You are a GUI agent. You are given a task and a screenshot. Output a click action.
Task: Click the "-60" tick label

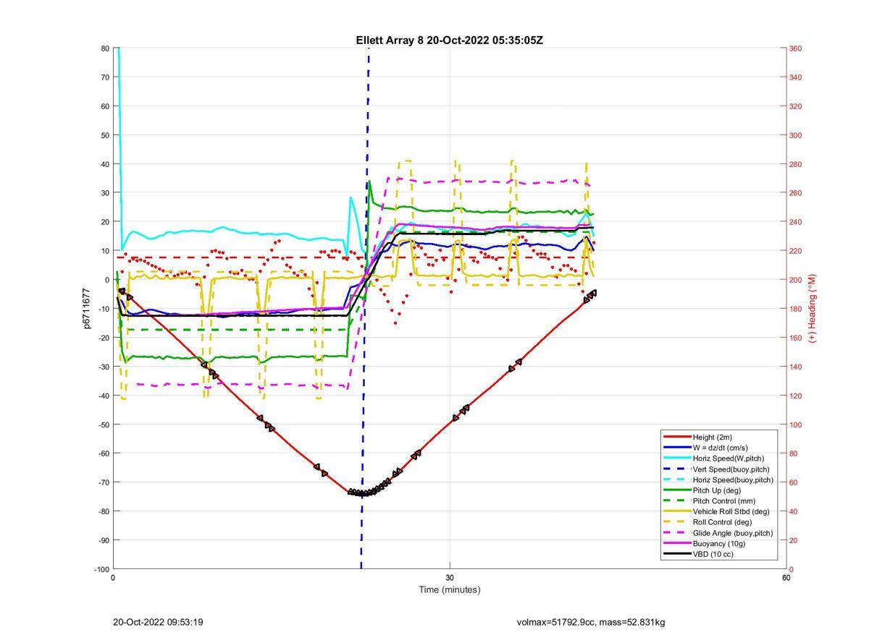(x=104, y=453)
